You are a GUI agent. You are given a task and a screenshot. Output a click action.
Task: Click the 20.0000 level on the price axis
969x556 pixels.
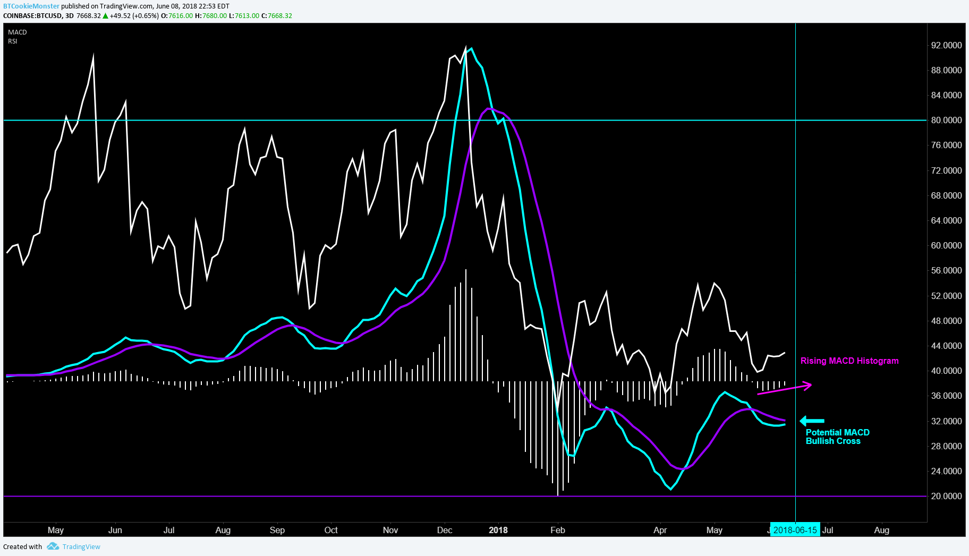tap(946, 496)
